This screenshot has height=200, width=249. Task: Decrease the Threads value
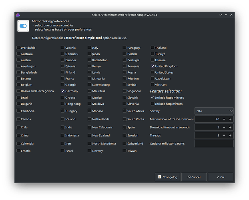[224, 135]
